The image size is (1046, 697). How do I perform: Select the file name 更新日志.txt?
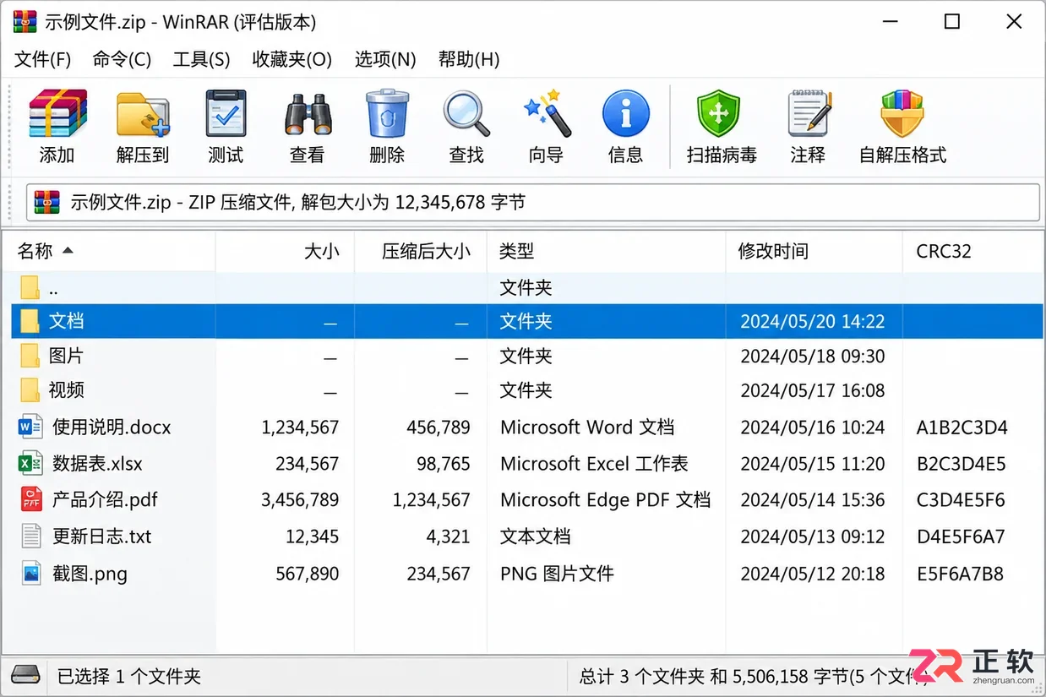(101, 536)
